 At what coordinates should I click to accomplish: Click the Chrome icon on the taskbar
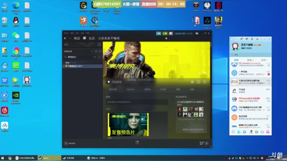(x=10, y=158)
